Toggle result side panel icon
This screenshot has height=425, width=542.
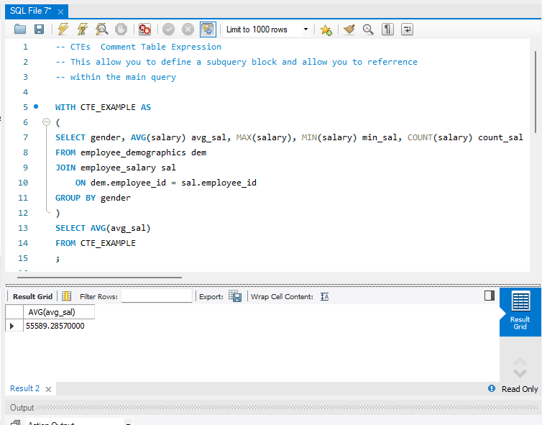(x=490, y=296)
